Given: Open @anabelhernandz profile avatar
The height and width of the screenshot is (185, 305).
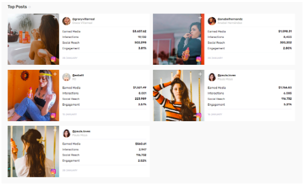Looking at the screenshot, I should coord(211,21).
